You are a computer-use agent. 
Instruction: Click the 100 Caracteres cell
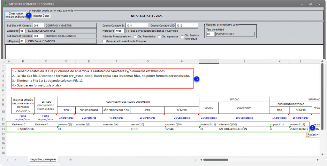pos(244,118)
